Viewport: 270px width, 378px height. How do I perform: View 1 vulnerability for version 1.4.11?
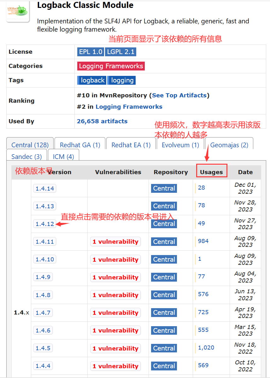pyautogui.click(x=115, y=242)
